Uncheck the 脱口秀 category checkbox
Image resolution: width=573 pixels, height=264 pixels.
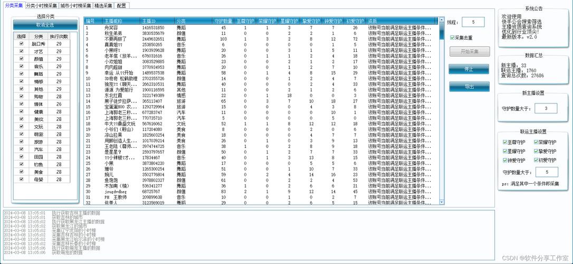(x=21, y=43)
